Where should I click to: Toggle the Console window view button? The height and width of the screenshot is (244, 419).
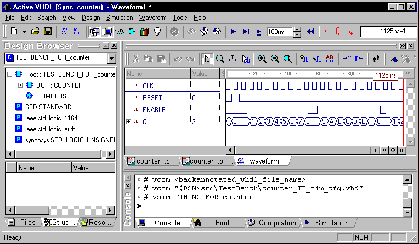point(107,32)
